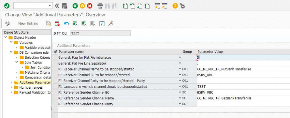290x118 pixels.
Task: Click the Group column header
Action: point(189,52)
